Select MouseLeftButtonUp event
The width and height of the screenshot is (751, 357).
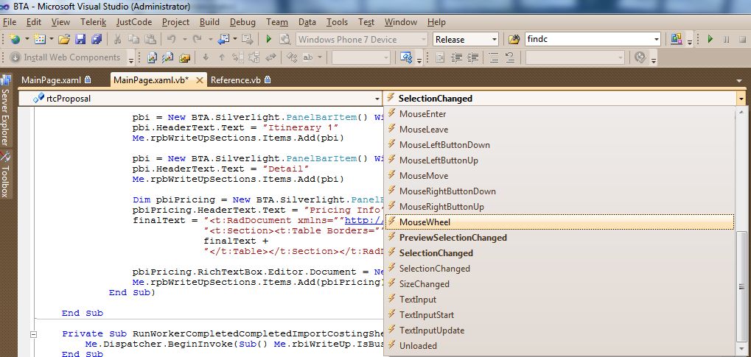tap(559, 160)
